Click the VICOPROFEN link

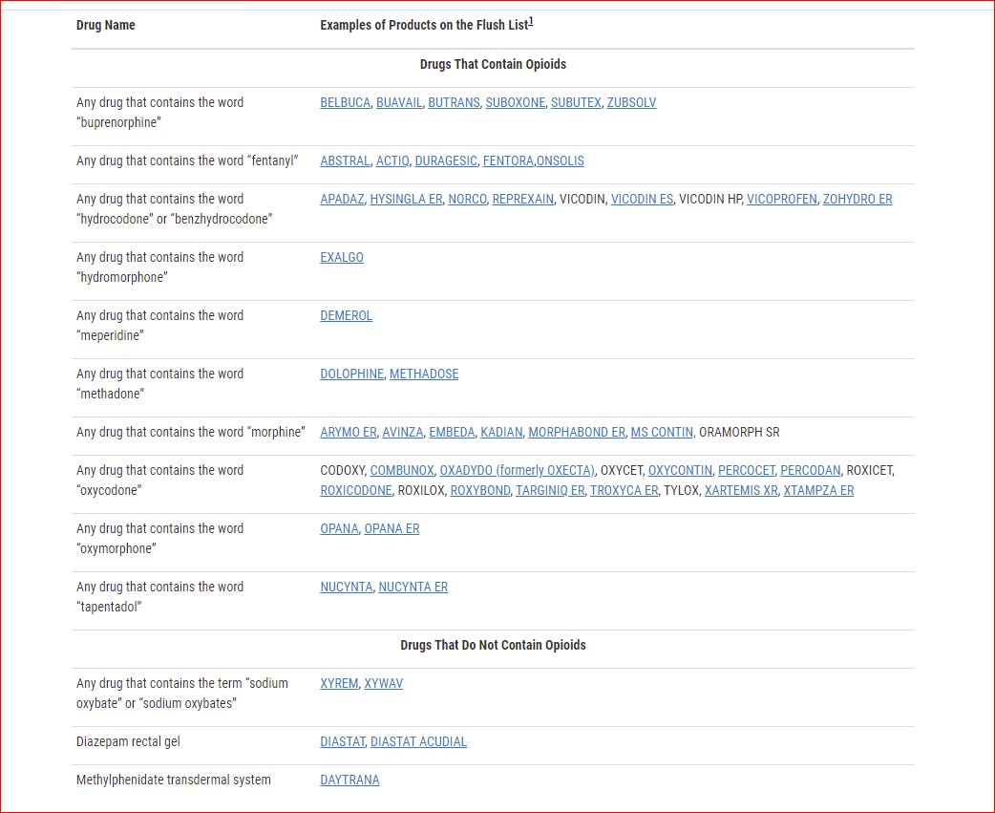782,200
